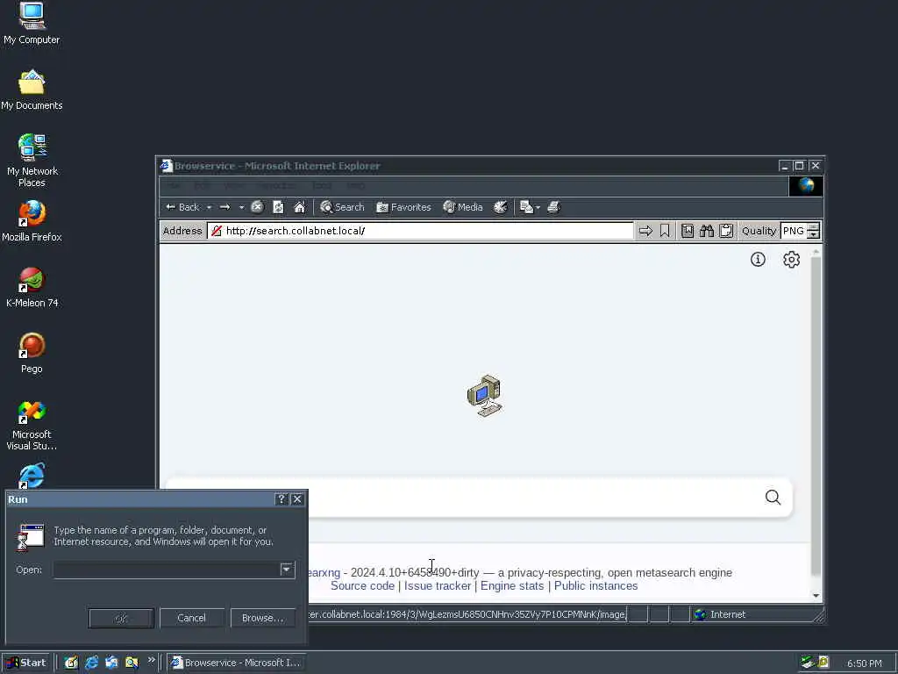Open the Engine stats link
This screenshot has height=674, width=898.
[512, 585]
